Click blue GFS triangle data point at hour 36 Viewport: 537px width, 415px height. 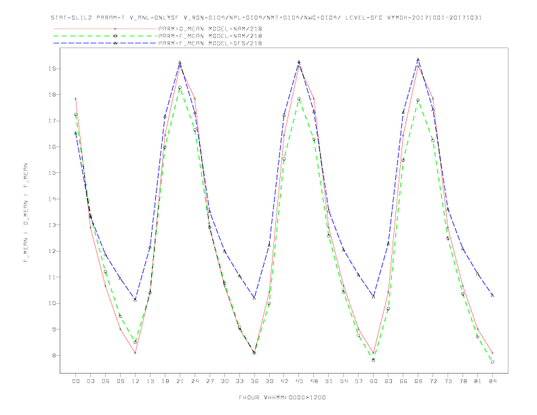click(254, 298)
